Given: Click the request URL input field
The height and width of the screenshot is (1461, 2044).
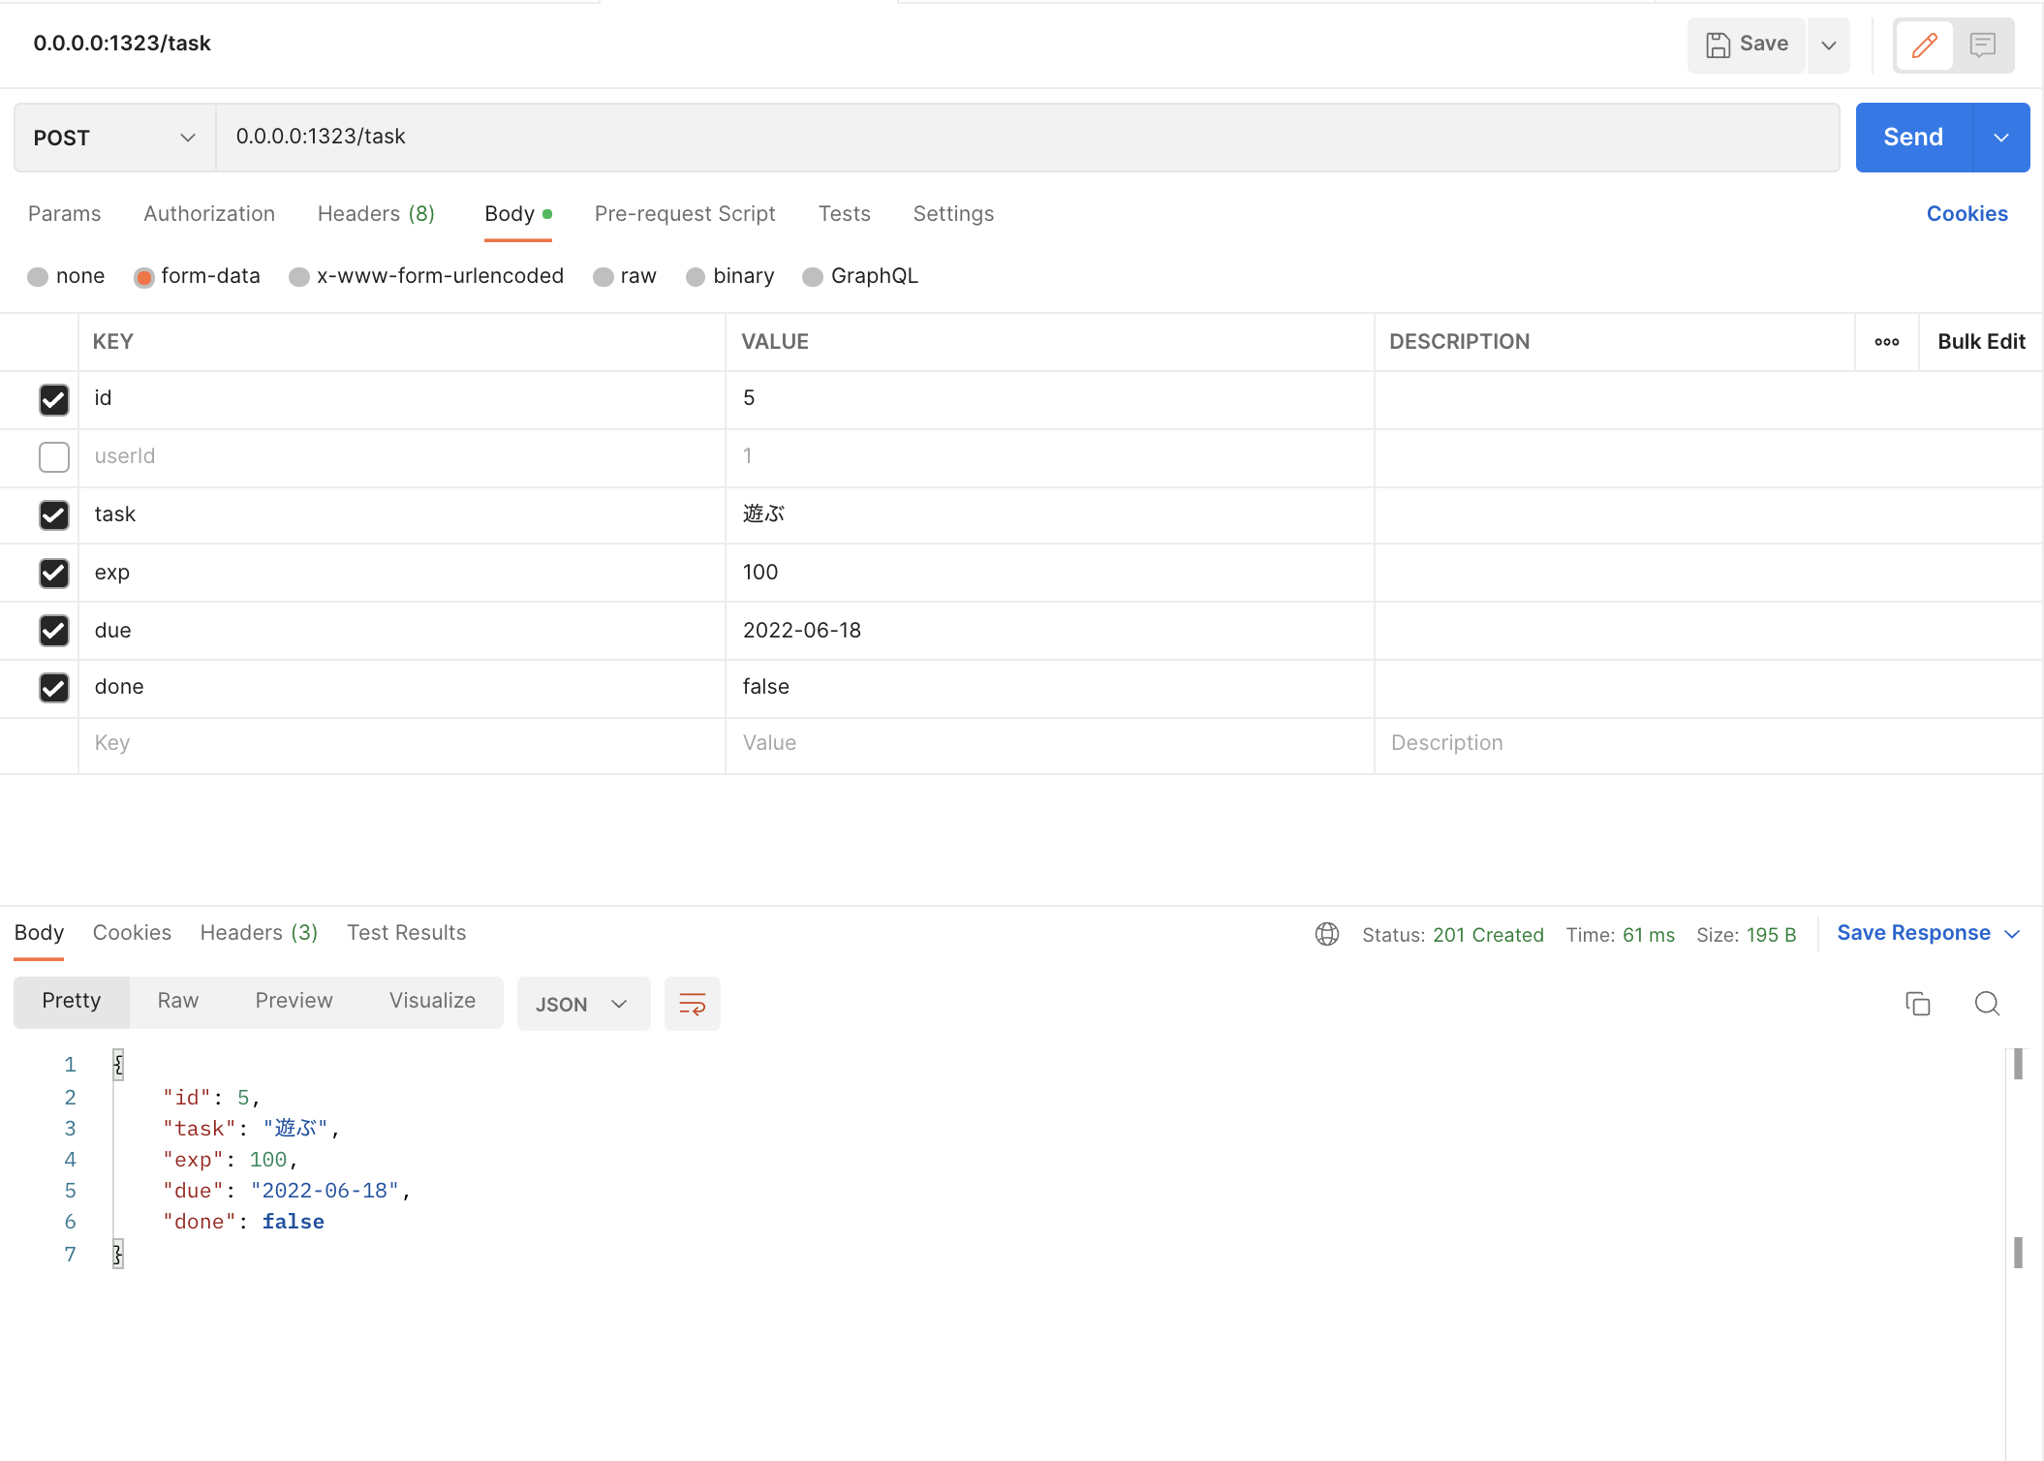Looking at the screenshot, I should coord(1027,138).
